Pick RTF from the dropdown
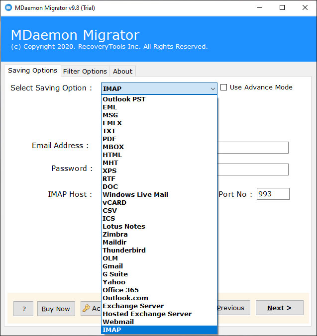 (x=159, y=178)
